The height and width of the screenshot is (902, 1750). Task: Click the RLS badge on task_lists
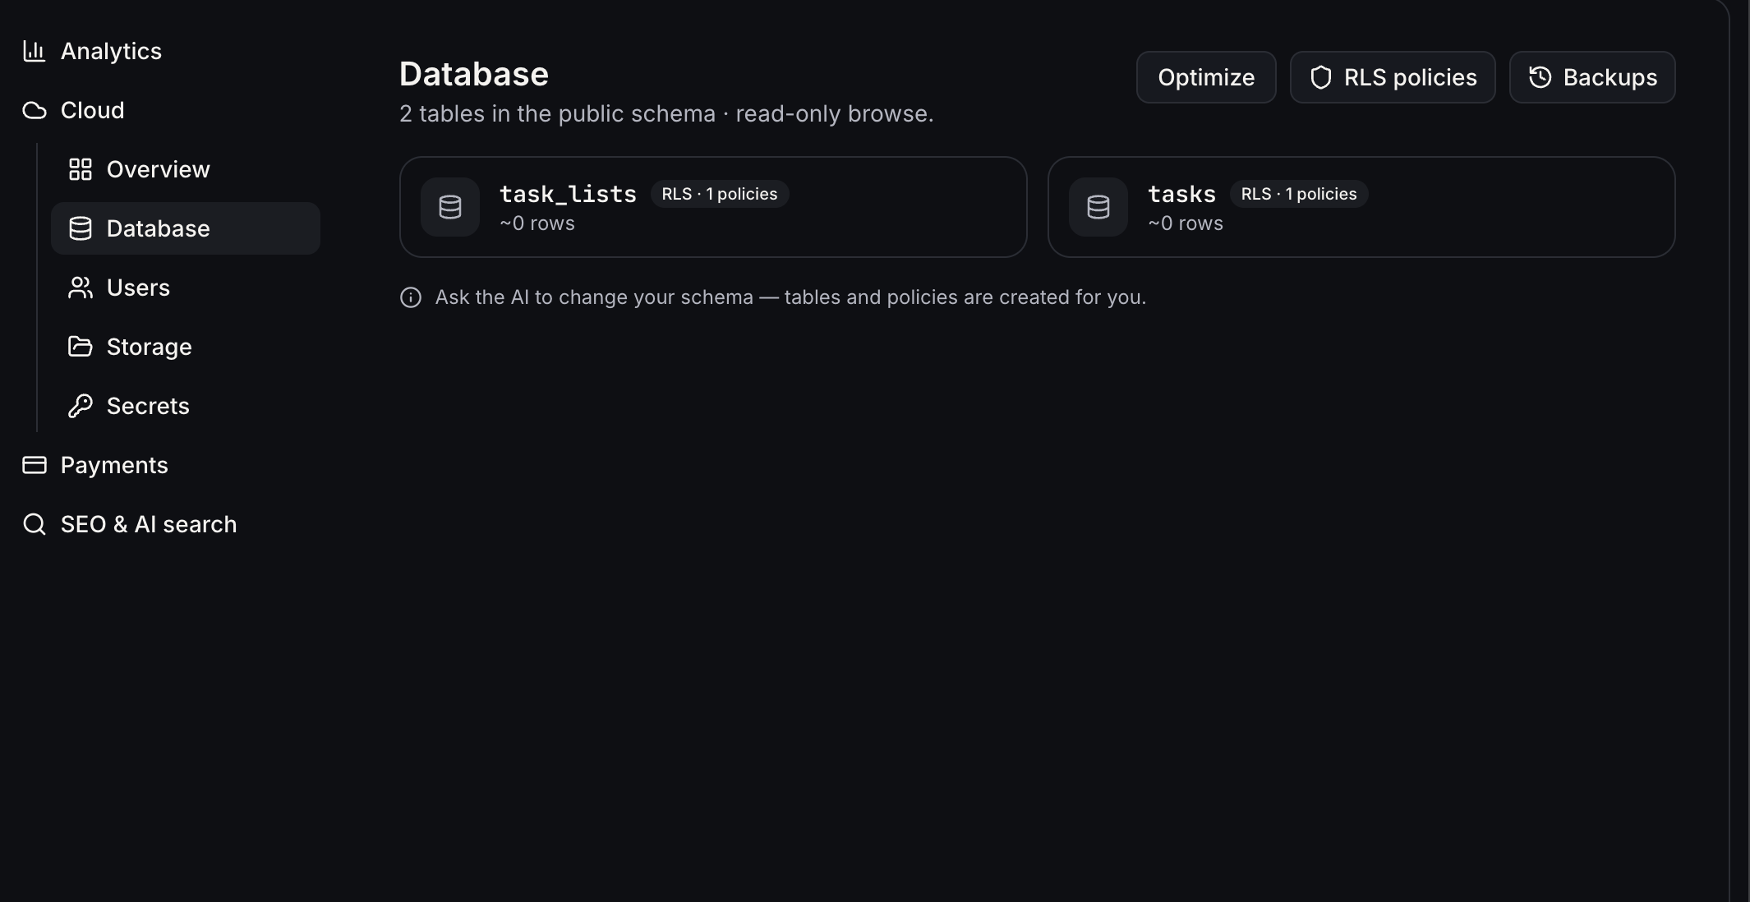(x=720, y=194)
